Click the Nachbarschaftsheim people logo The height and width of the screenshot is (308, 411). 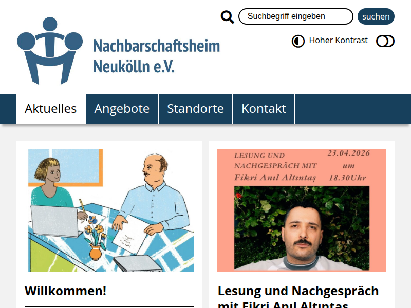[x=50, y=51]
